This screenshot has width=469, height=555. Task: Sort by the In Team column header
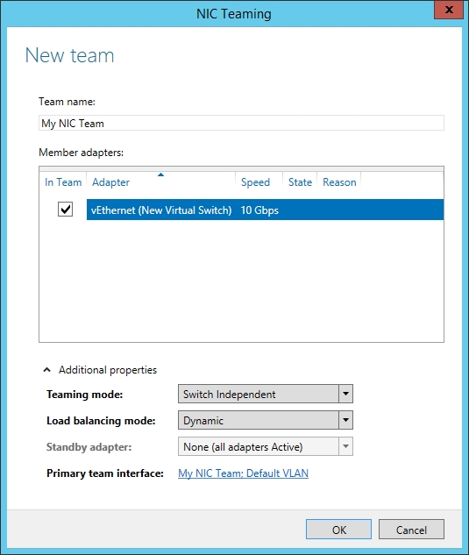coord(63,182)
